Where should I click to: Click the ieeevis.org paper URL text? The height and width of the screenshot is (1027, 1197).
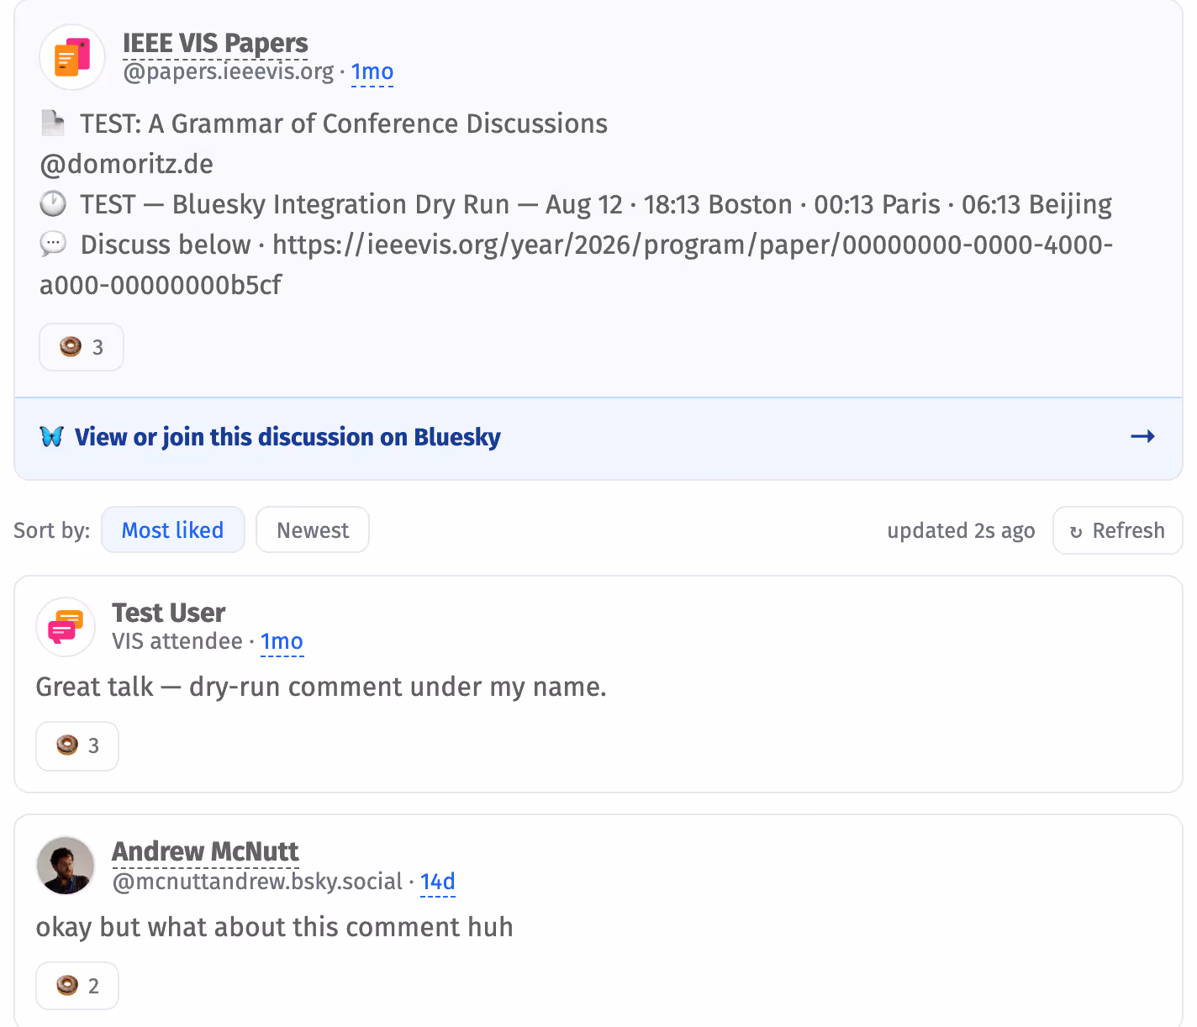pyautogui.click(x=577, y=265)
